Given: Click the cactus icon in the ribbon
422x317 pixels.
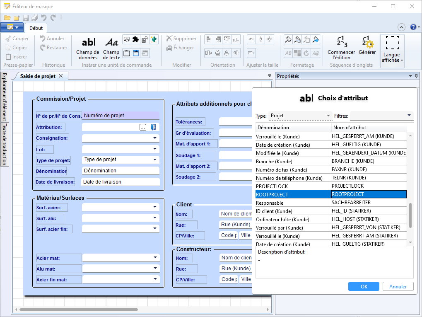Looking at the screenshot, I should coord(154,40).
